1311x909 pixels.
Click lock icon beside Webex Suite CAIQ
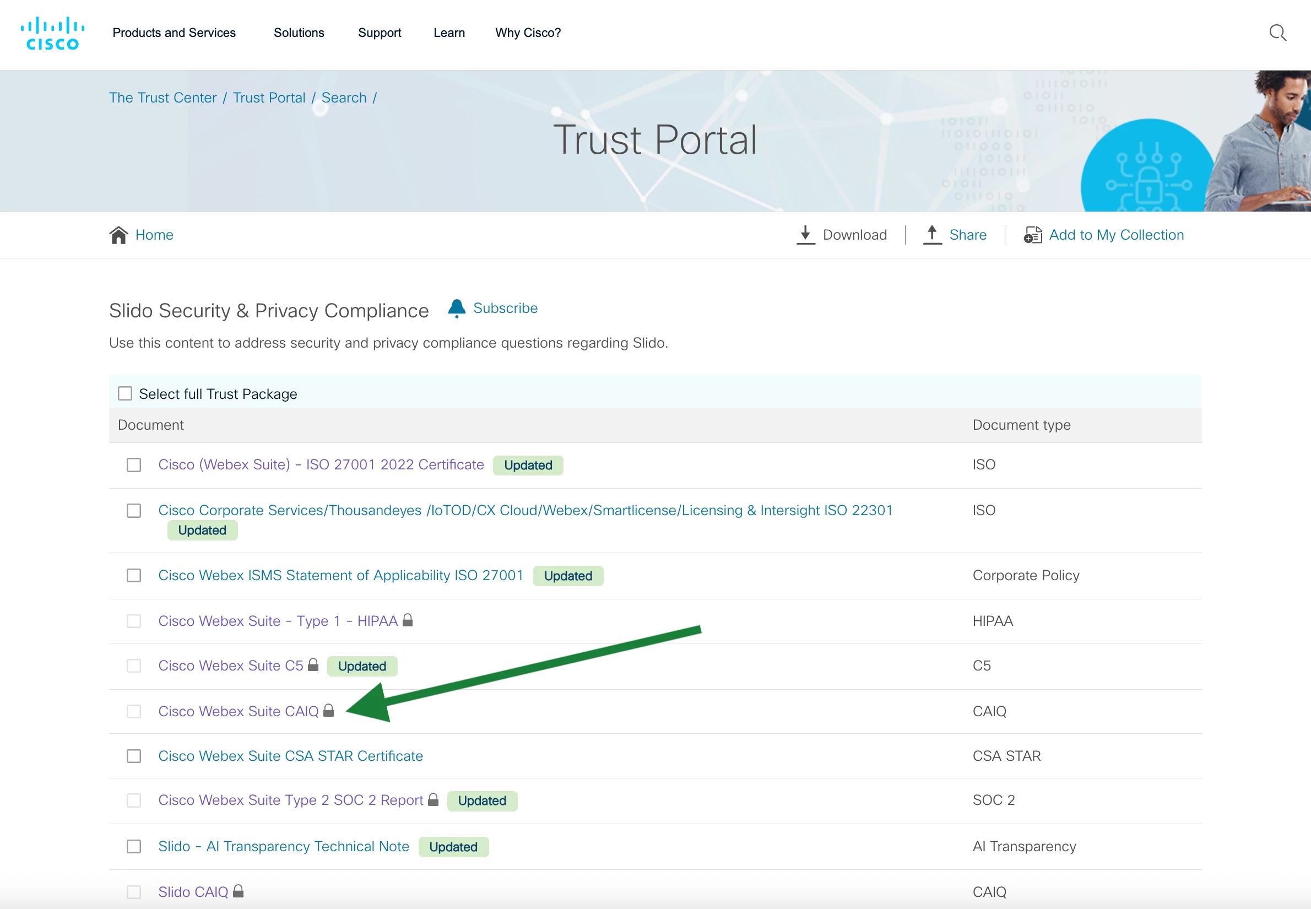[x=329, y=710]
